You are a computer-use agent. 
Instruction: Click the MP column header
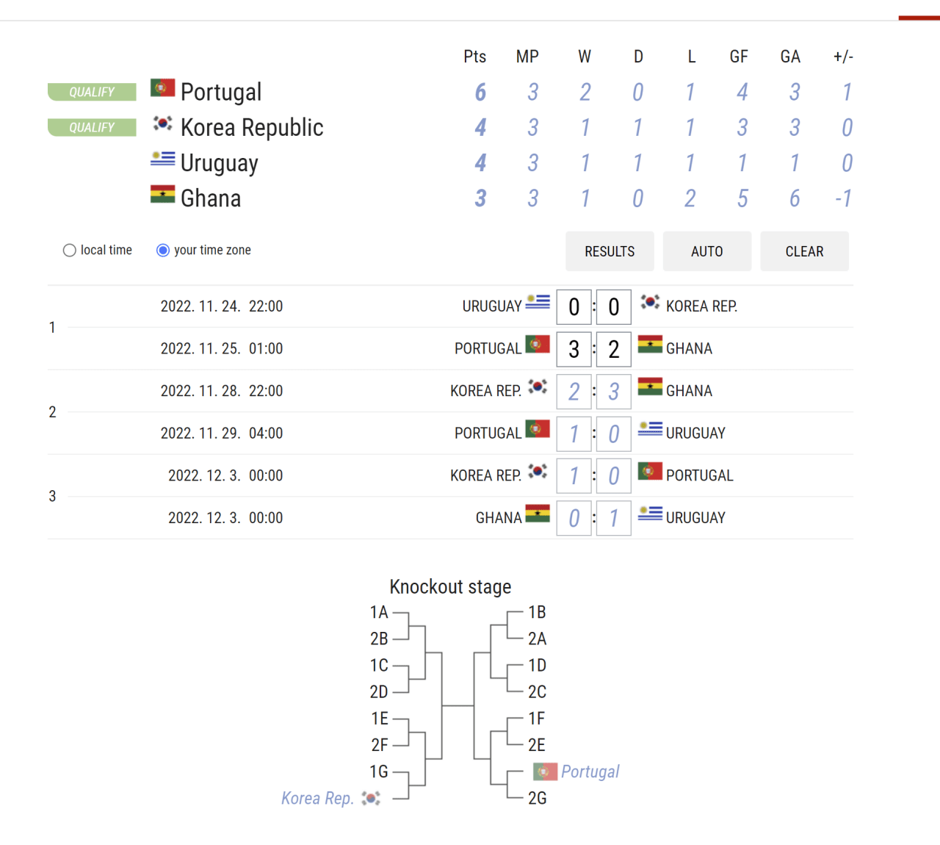tap(527, 57)
